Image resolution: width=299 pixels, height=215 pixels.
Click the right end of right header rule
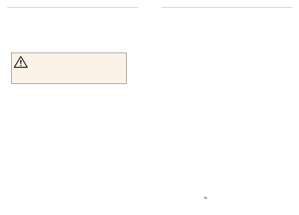pos(291,8)
